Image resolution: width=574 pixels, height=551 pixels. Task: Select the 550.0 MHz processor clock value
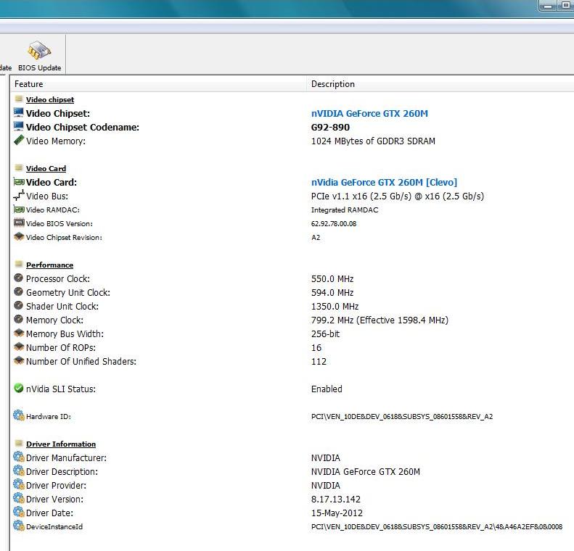(x=332, y=279)
